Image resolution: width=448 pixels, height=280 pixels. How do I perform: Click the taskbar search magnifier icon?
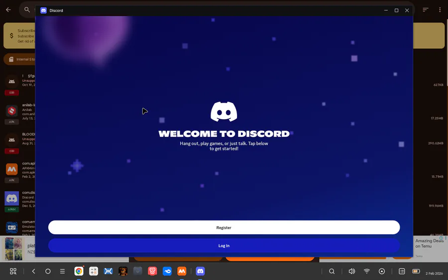(x=332, y=271)
